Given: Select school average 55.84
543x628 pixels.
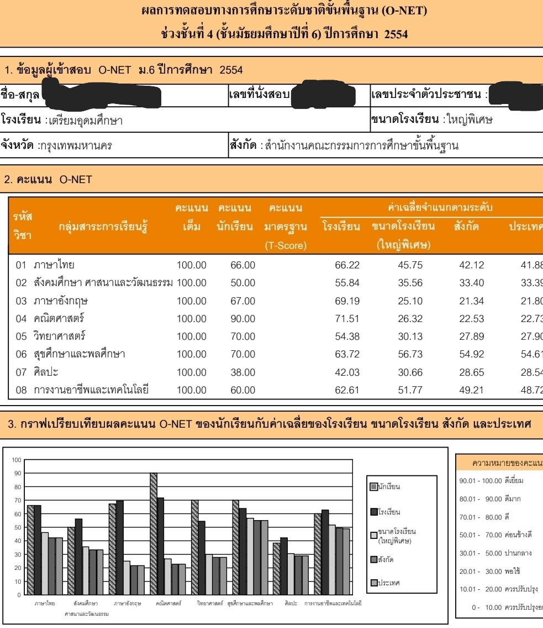Looking at the screenshot, I should click(347, 283).
